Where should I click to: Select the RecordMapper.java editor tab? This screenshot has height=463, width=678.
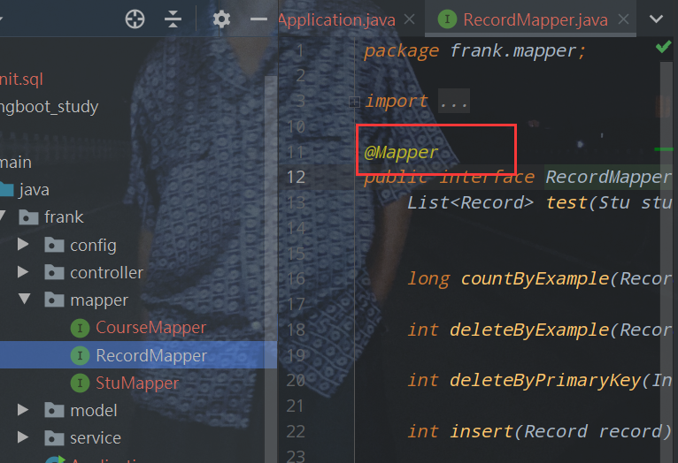535,19
